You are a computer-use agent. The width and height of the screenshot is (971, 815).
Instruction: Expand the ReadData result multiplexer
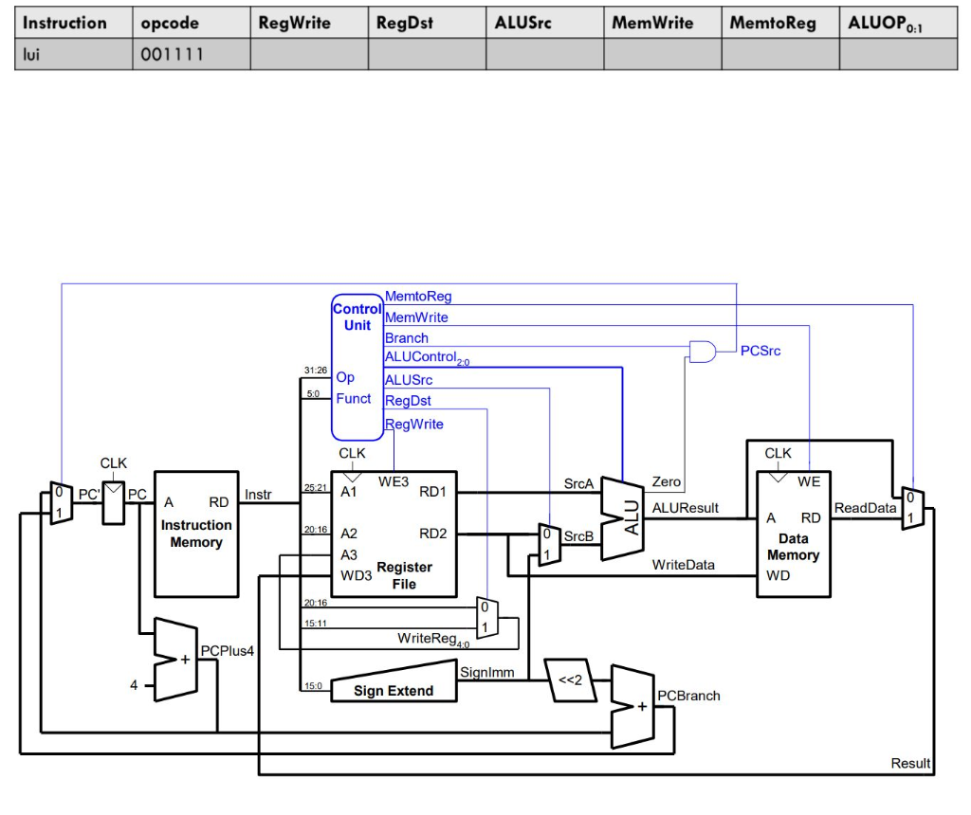click(914, 507)
